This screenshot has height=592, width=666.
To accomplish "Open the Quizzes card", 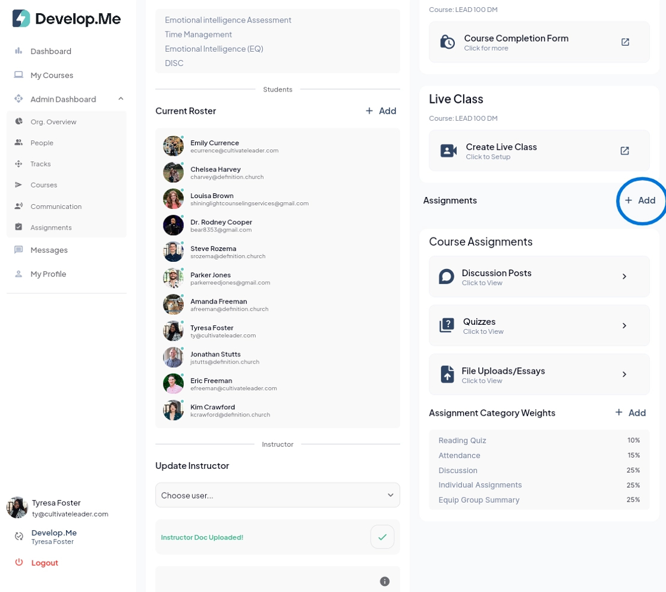I will point(539,325).
